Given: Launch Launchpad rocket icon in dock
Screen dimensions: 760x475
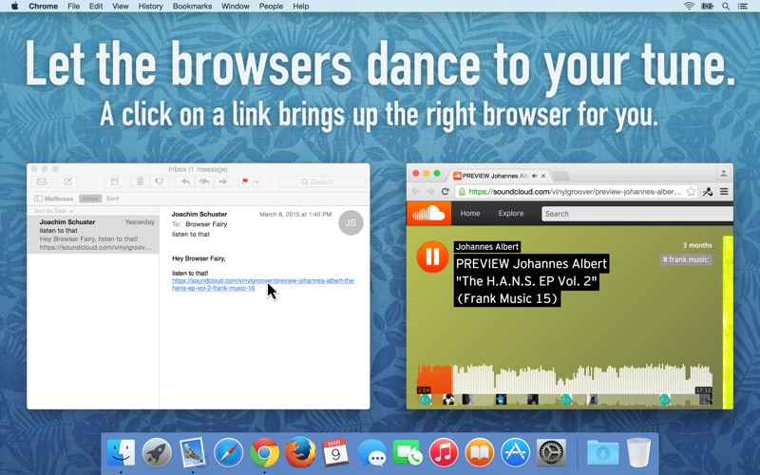Looking at the screenshot, I should click(x=157, y=453).
